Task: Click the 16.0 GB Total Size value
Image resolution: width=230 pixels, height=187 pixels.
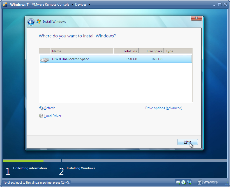Action: (x=132, y=59)
